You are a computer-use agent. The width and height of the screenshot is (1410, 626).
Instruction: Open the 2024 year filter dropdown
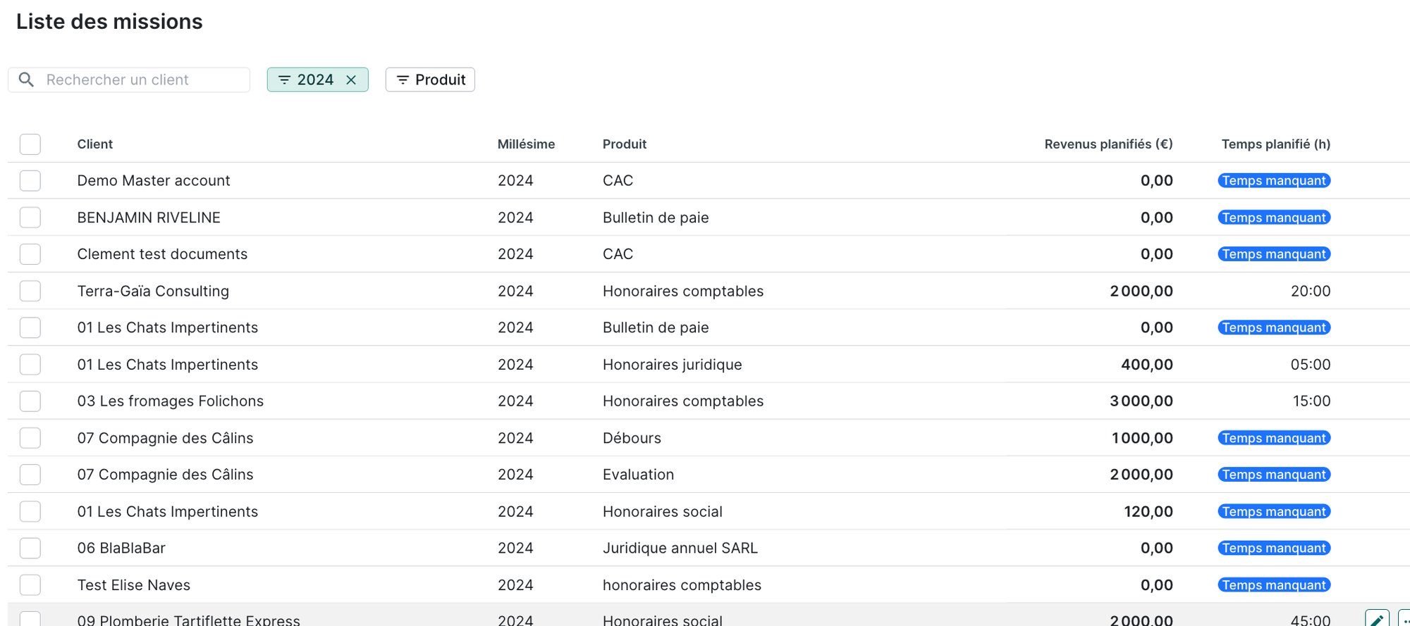click(314, 80)
